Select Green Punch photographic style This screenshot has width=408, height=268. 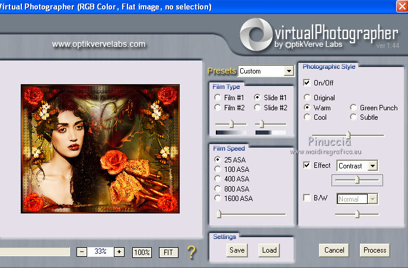pyautogui.click(x=353, y=107)
